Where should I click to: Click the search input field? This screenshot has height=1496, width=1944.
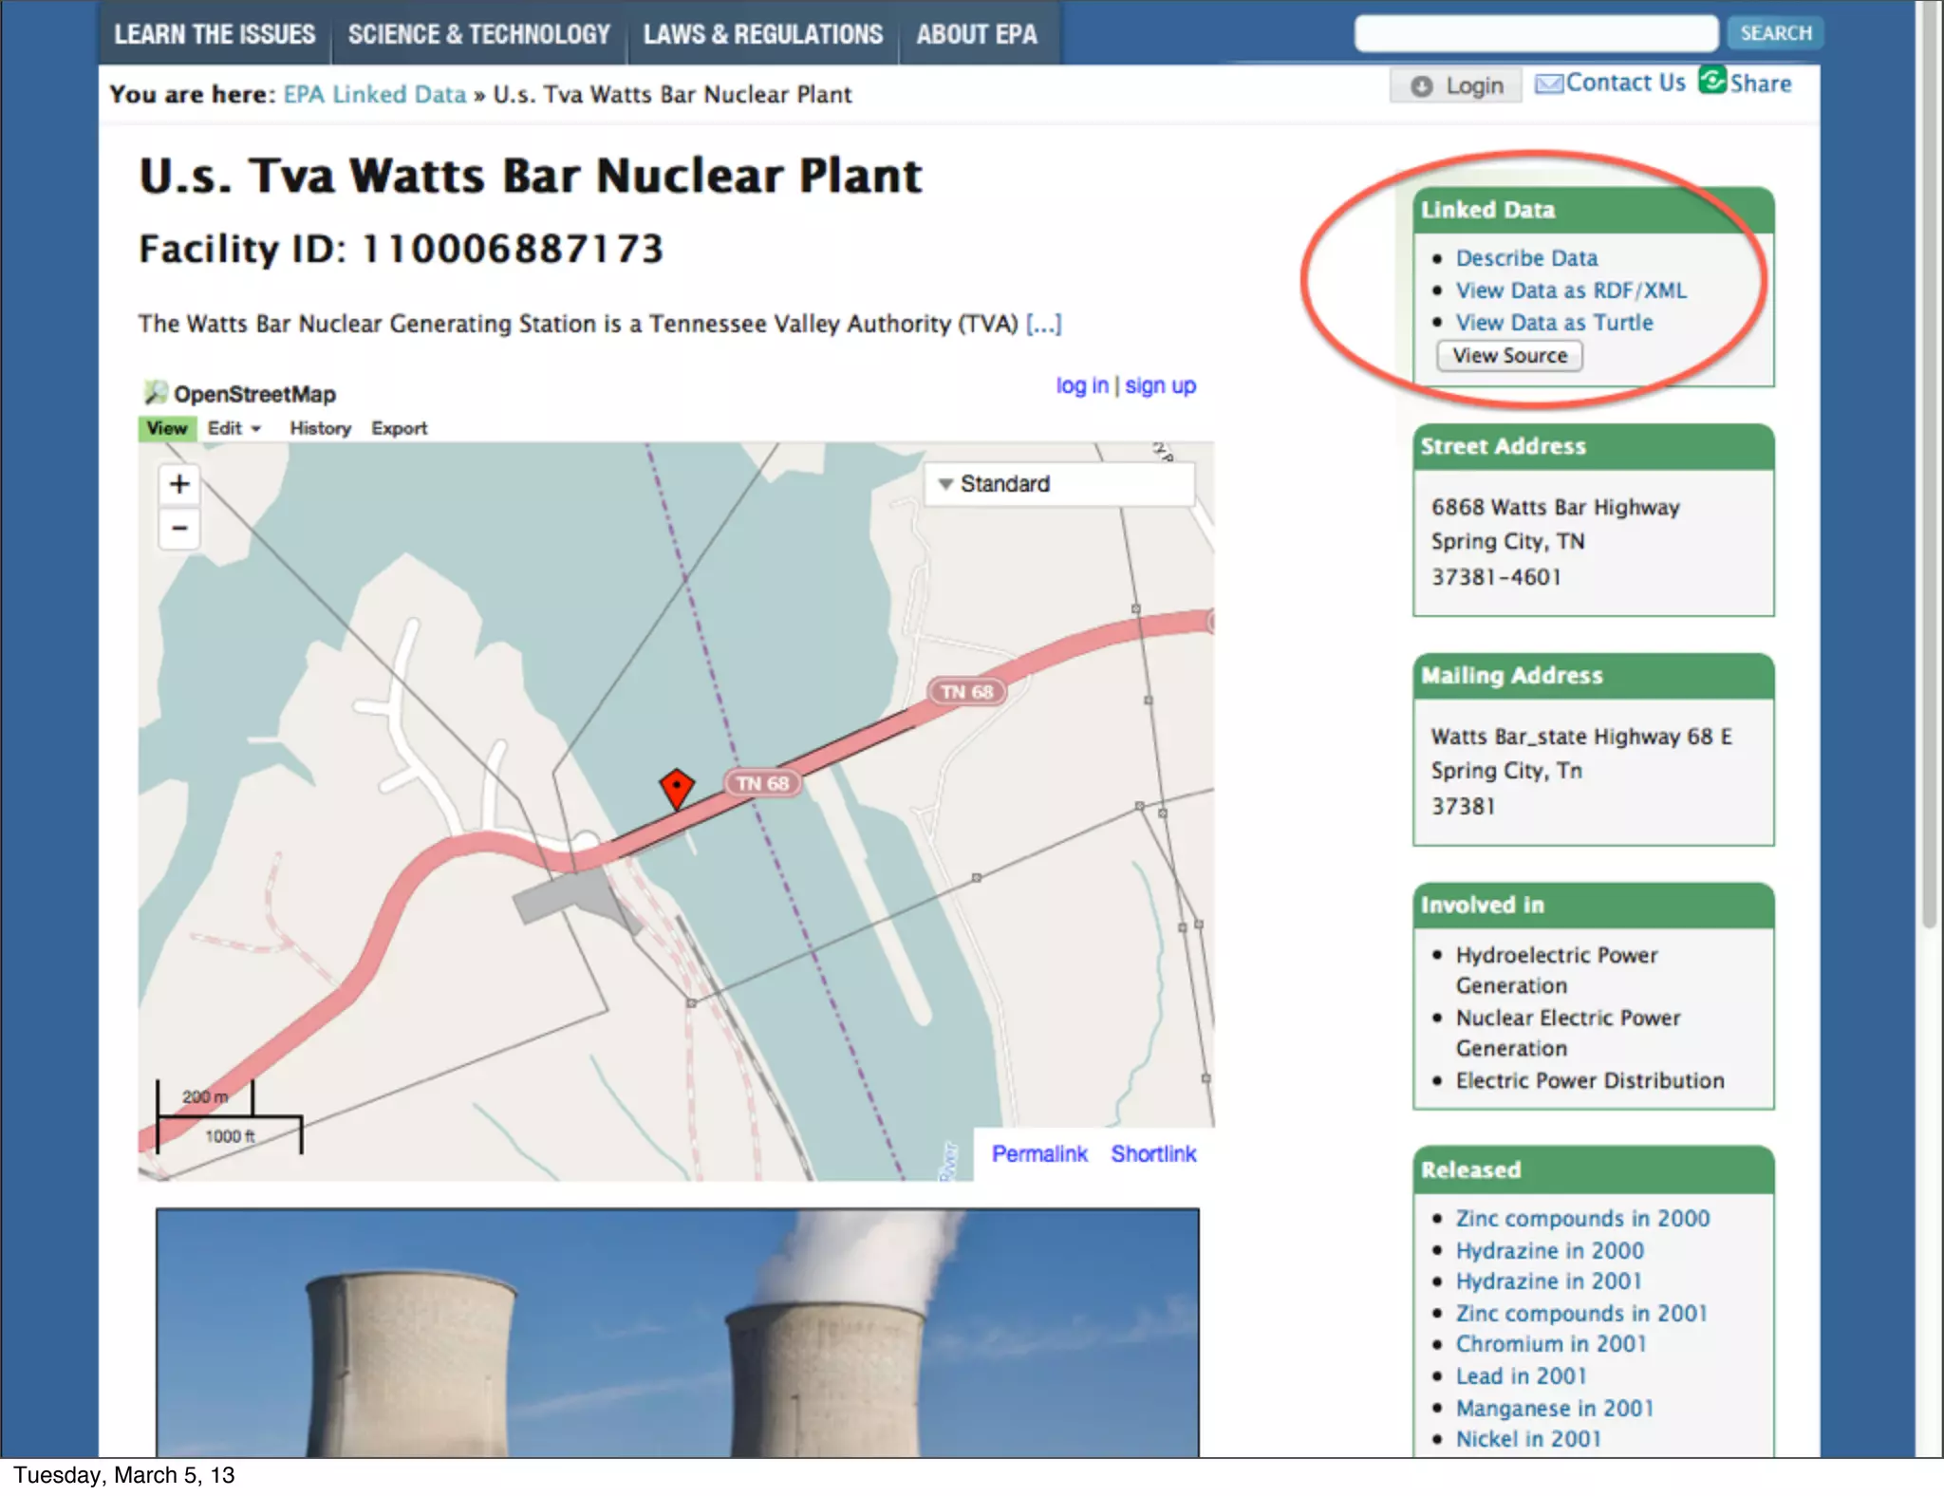coord(1535,33)
